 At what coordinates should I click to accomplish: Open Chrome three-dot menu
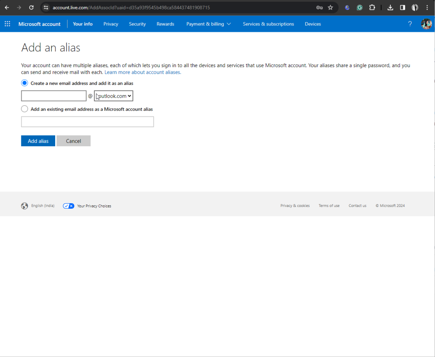pyautogui.click(x=427, y=8)
